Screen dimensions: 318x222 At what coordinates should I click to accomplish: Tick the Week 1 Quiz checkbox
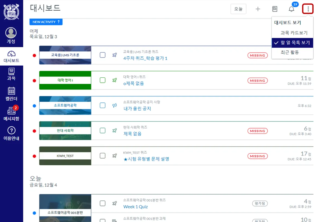tap(102, 203)
